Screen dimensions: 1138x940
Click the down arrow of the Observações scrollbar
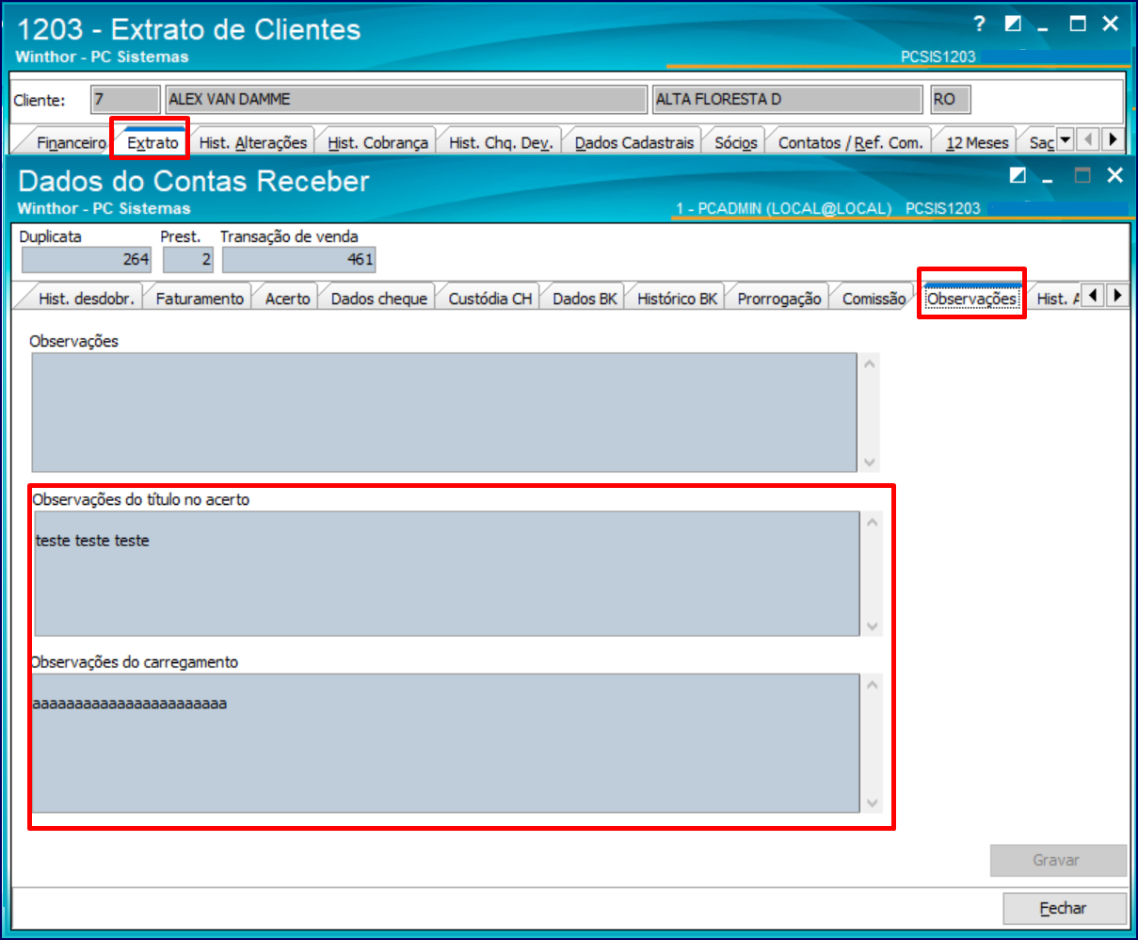point(870,462)
